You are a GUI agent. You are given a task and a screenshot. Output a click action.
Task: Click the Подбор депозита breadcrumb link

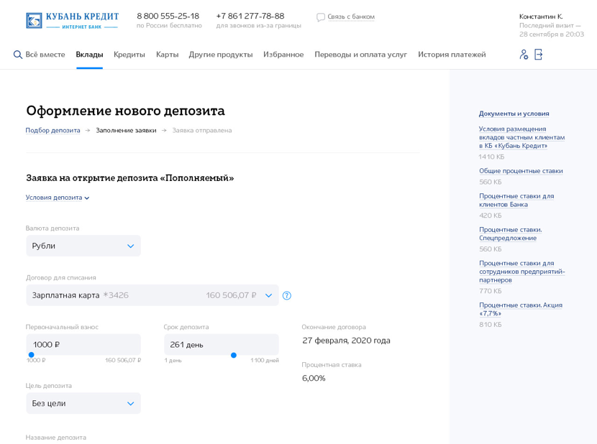(53, 131)
